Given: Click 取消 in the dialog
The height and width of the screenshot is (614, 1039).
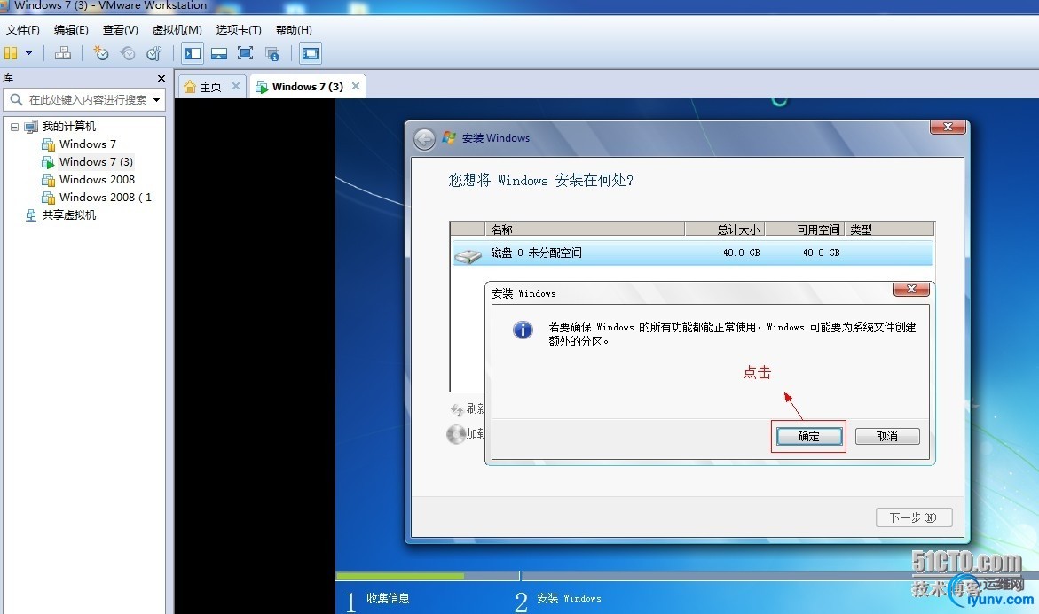Looking at the screenshot, I should 887,437.
